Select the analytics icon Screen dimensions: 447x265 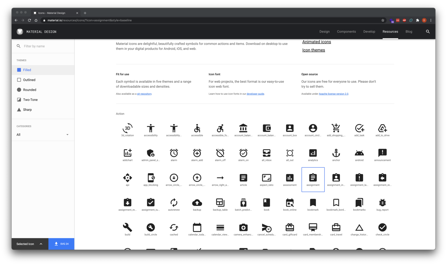pyautogui.click(x=313, y=153)
